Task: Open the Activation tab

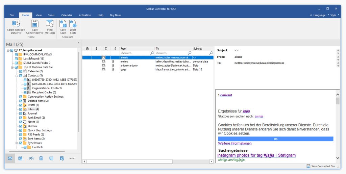Action: [x=85, y=15]
